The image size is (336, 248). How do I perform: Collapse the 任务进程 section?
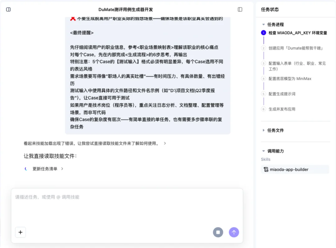click(x=264, y=24)
